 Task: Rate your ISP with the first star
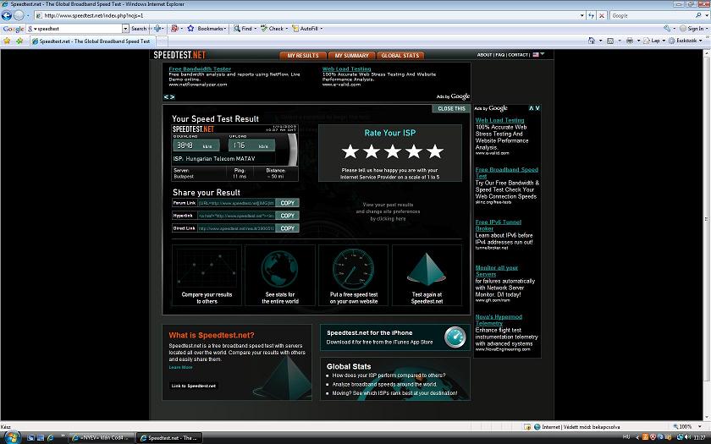pos(350,151)
